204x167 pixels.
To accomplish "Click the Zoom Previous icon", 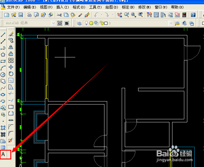I will click(140, 15).
